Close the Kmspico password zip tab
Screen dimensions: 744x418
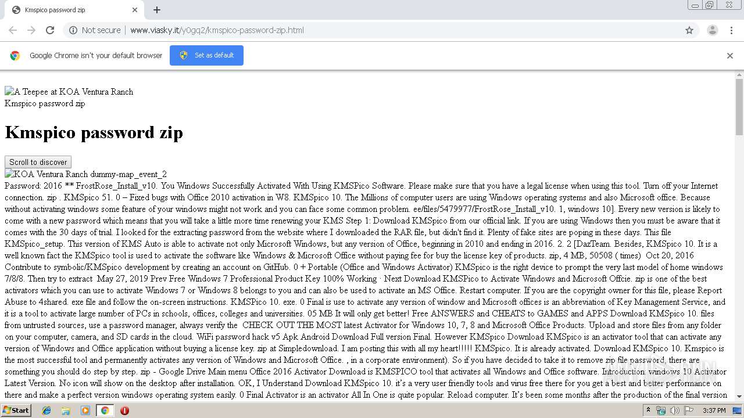(x=135, y=10)
